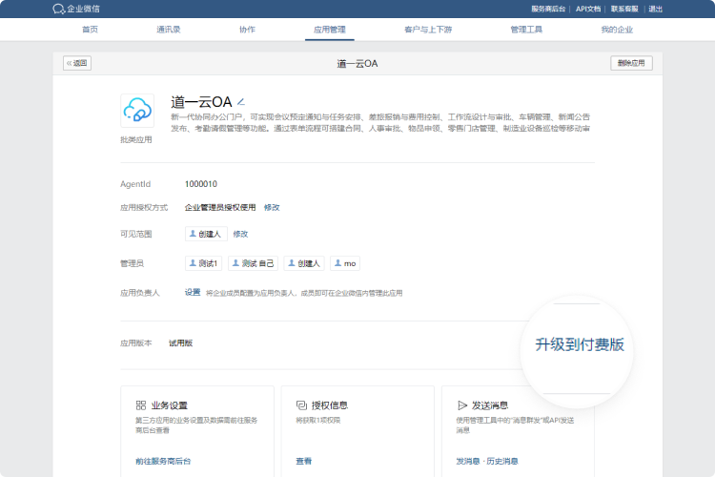This screenshot has height=477, width=715.
Task: Open the 历史消息 link
Action: pyautogui.click(x=502, y=461)
